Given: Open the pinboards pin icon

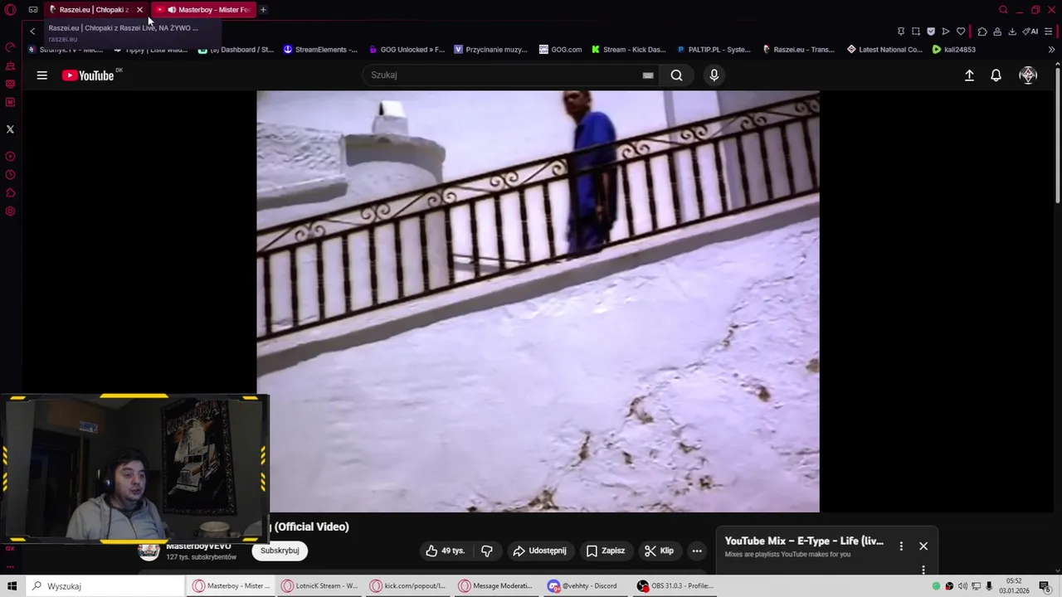Looking at the screenshot, I should click(x=901, y=32).
